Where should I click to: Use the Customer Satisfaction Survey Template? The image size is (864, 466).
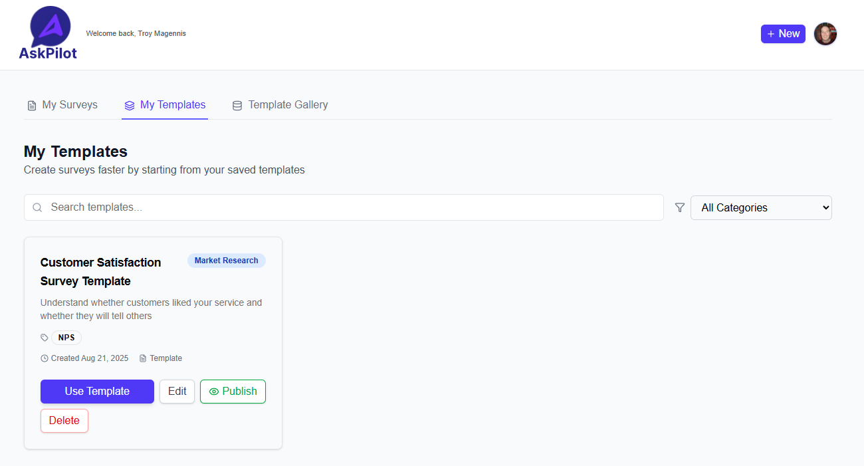[97, 392]
